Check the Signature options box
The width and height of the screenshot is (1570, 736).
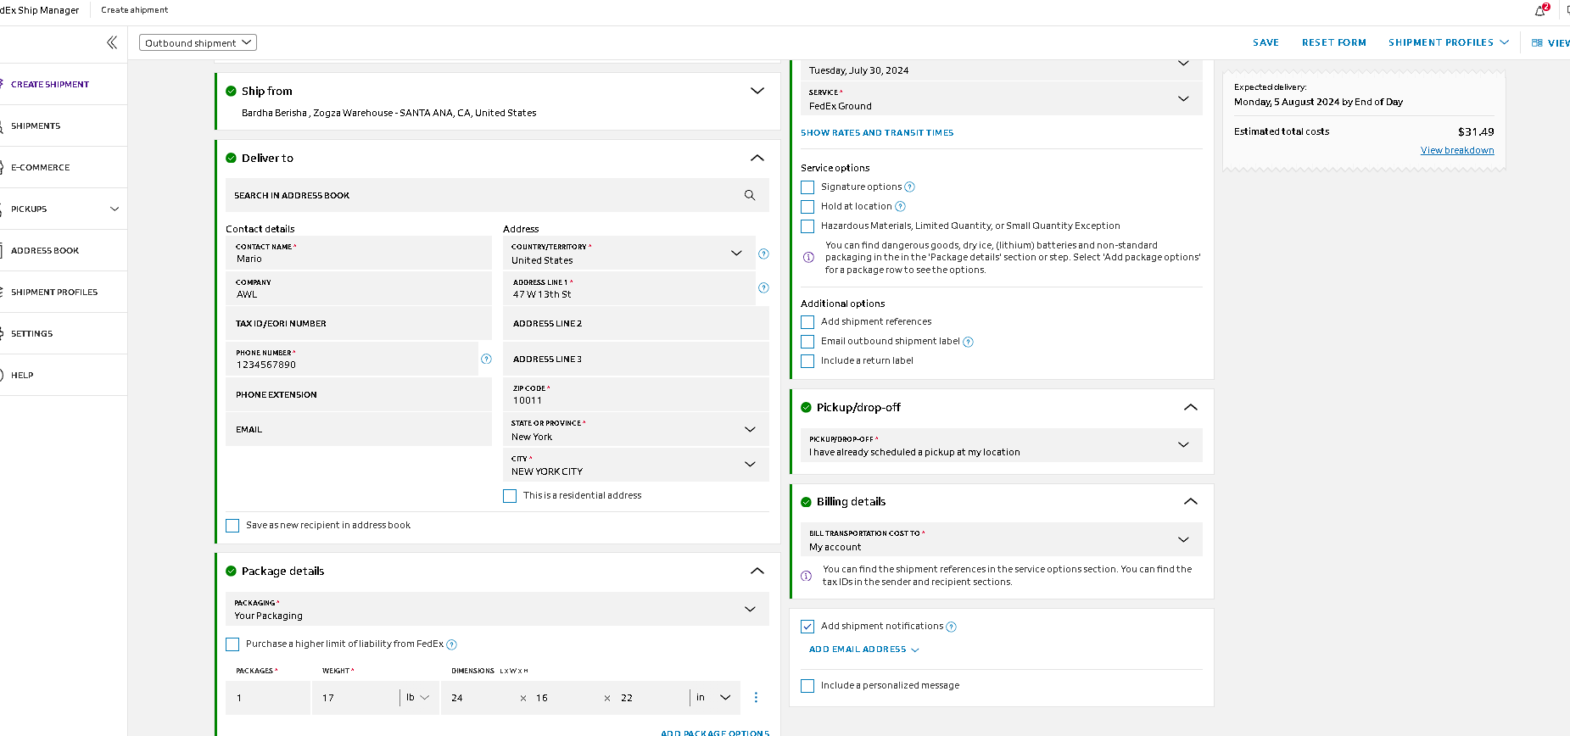click(807, 187)
